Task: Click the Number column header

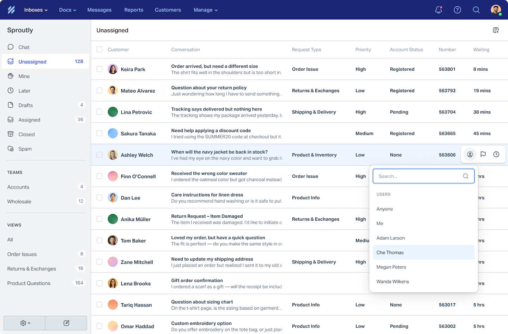Action: [x=447, y=49]
